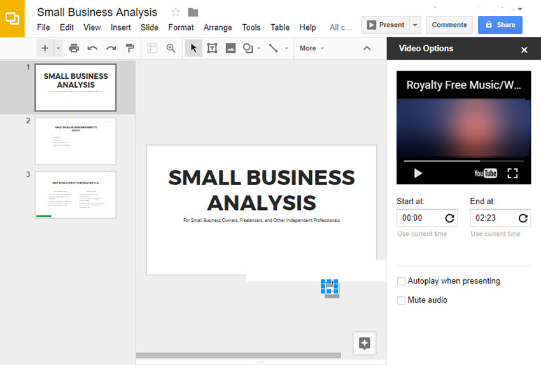
Task: Click the Explore button at bottom right
Action: click(x=364, y=343)
